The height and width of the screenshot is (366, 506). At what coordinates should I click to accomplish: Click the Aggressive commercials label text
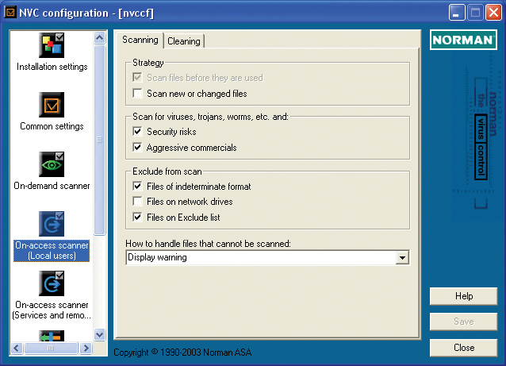192,148
